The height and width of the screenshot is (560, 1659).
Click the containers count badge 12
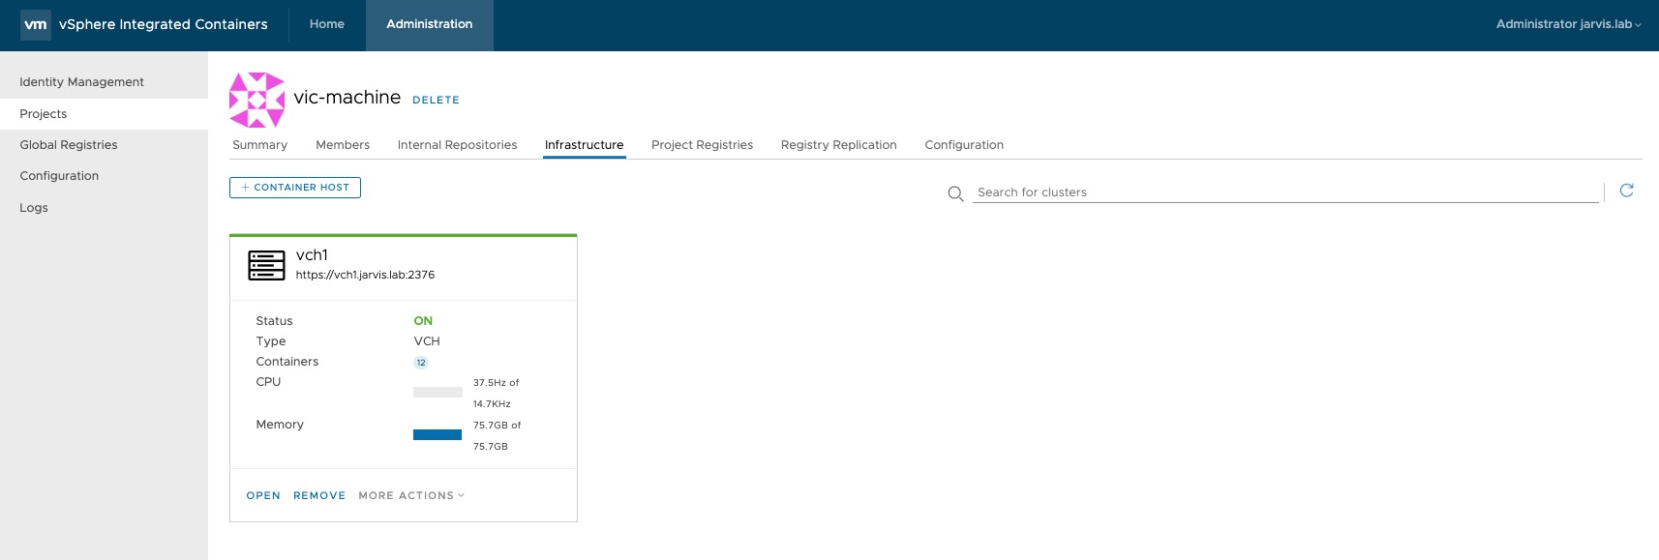[421, 363]
